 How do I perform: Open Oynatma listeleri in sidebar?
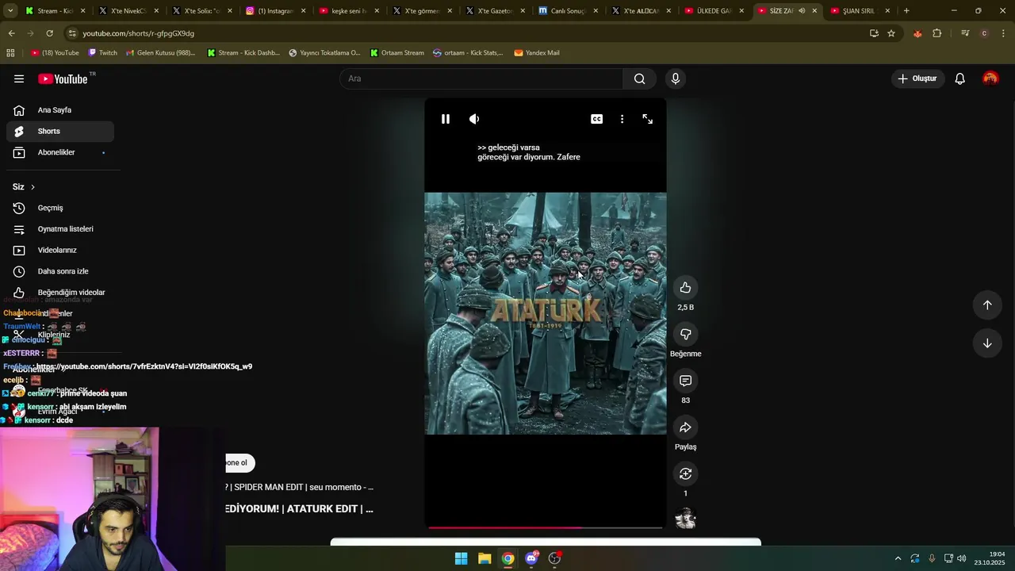click(60, 229)
